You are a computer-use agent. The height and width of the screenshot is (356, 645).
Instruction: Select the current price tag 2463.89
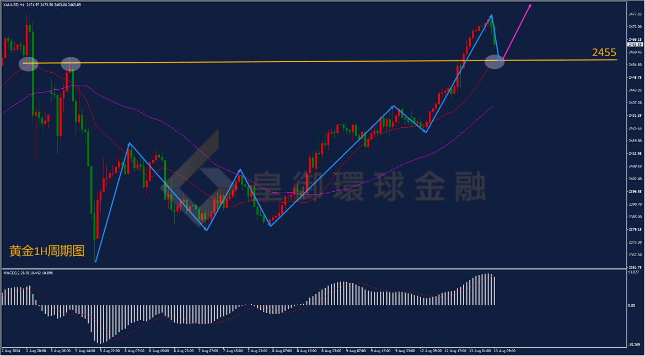635,45
